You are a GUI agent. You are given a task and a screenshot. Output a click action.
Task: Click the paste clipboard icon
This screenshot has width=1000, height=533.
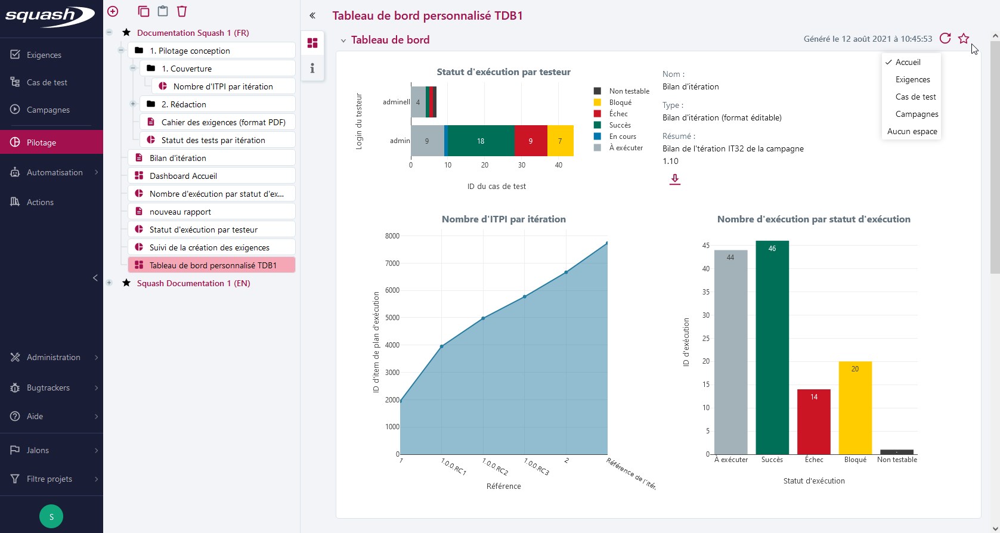click(x=163, y=11)
